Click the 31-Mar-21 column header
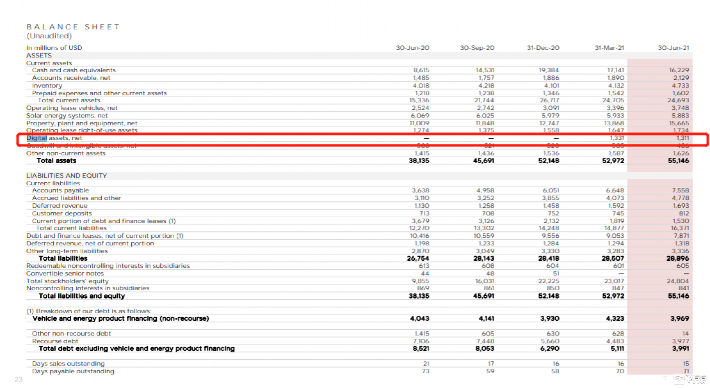 coord(609,48)
